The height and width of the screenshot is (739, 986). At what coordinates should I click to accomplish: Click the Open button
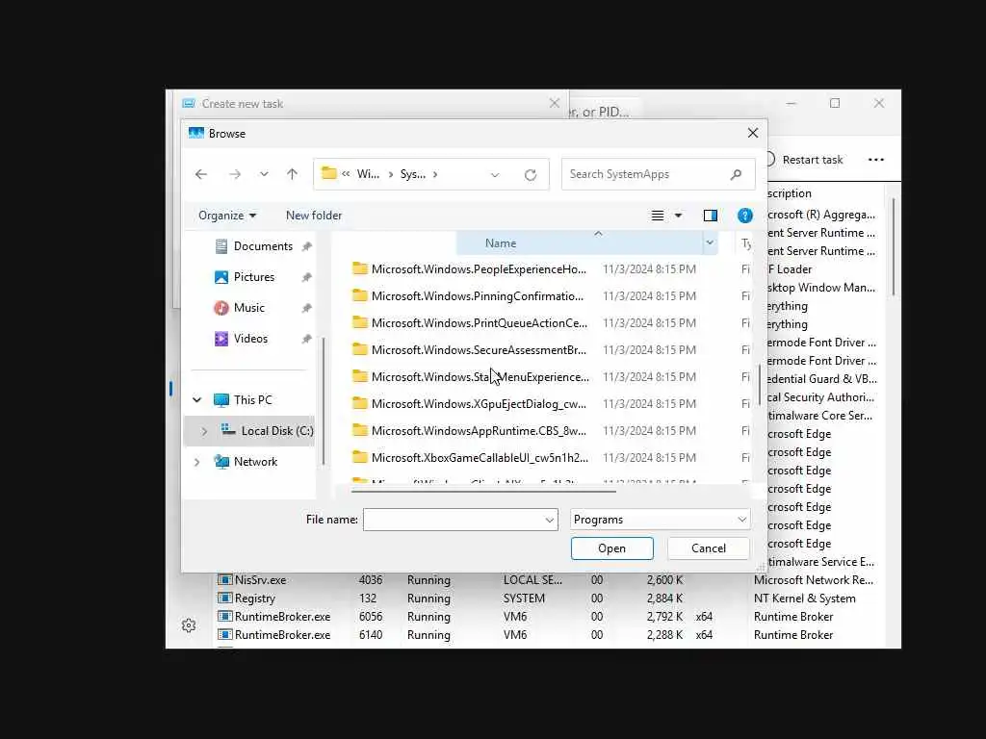(611, 548)
